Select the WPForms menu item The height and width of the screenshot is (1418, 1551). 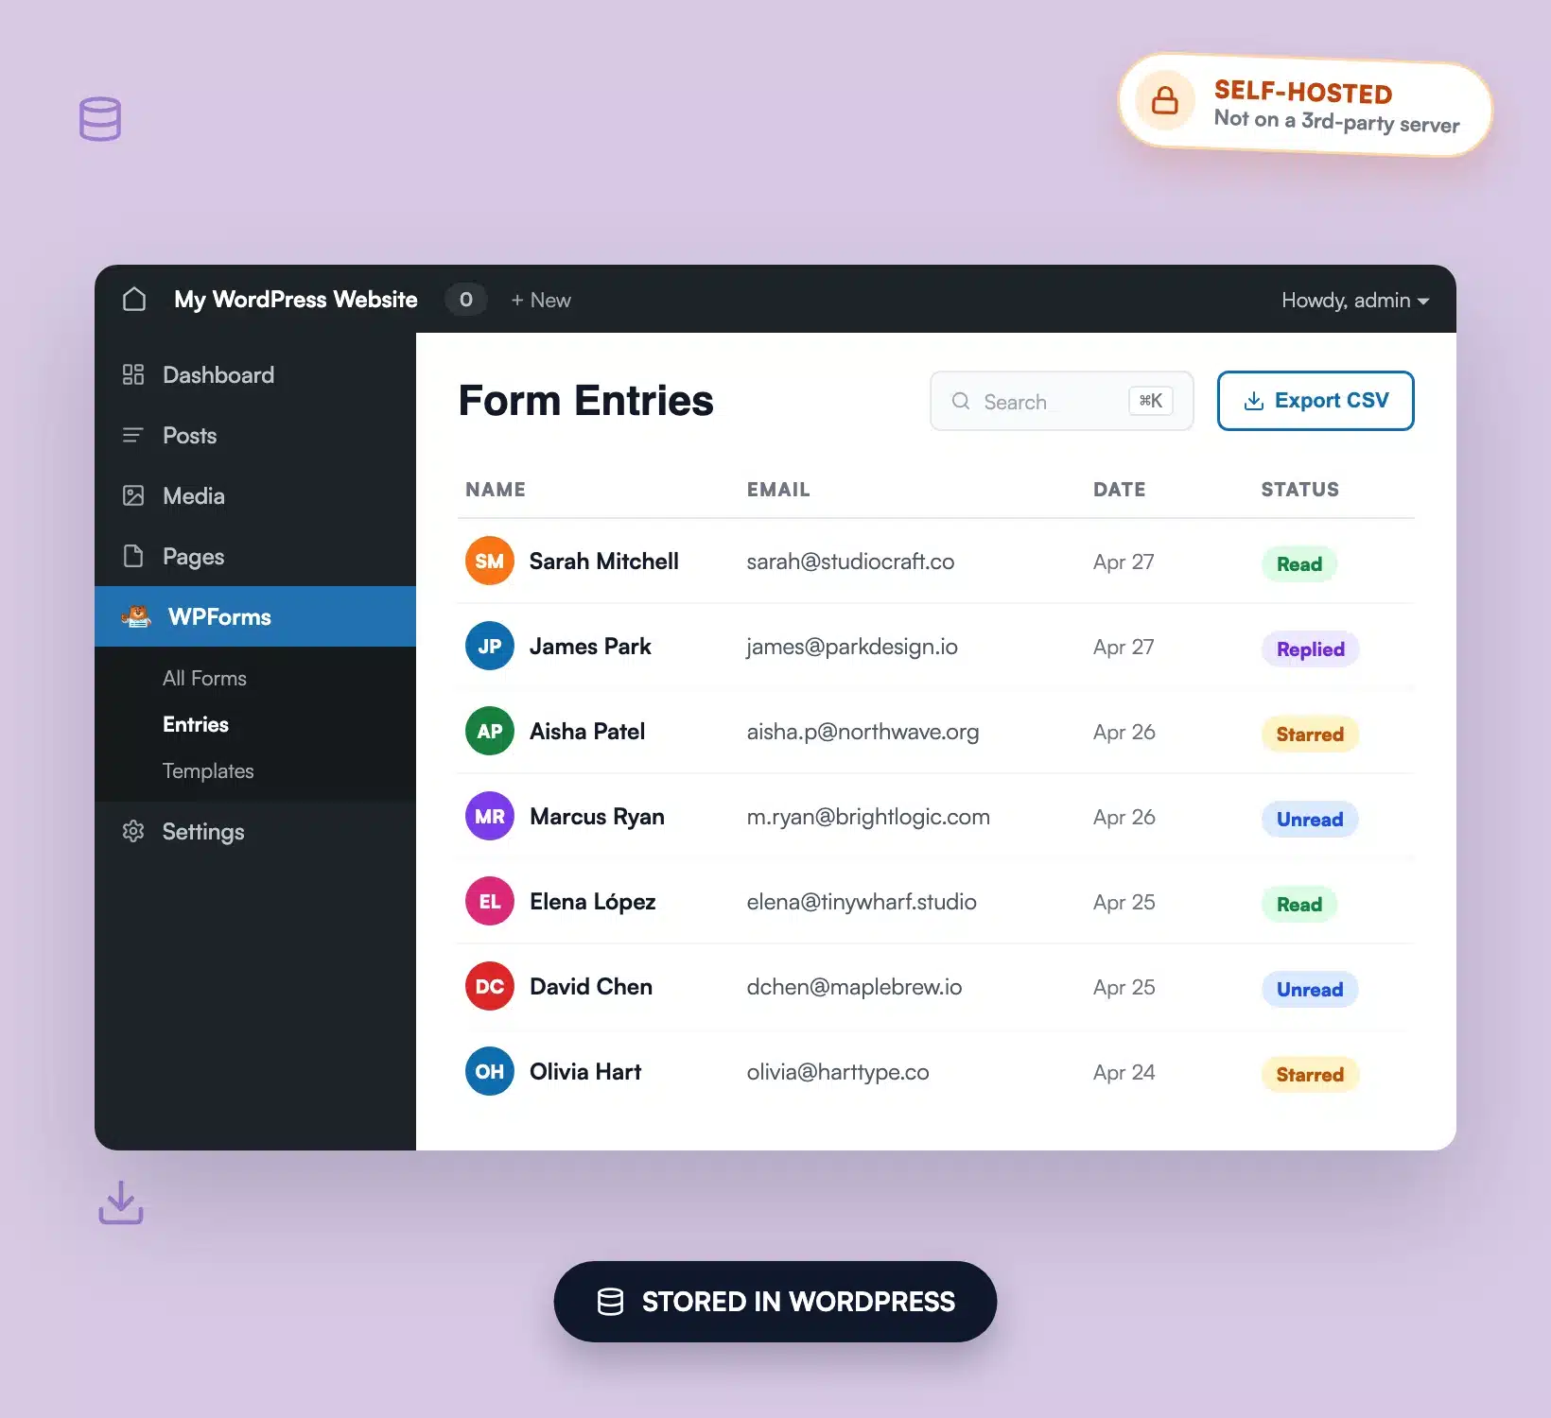(x=255, y=616)
